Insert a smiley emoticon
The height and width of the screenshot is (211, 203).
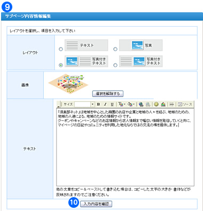(x=157, y=104)
